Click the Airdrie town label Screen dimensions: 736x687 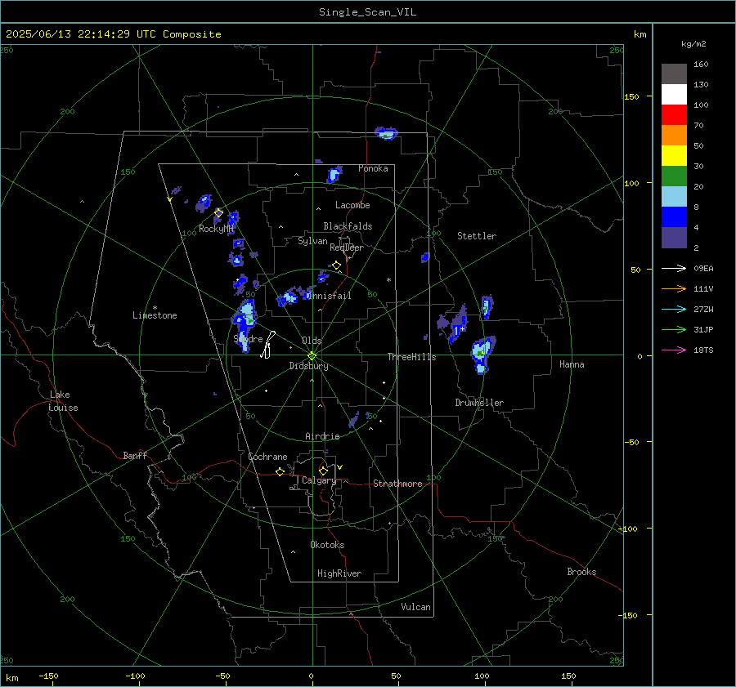[x=322, y=436]
